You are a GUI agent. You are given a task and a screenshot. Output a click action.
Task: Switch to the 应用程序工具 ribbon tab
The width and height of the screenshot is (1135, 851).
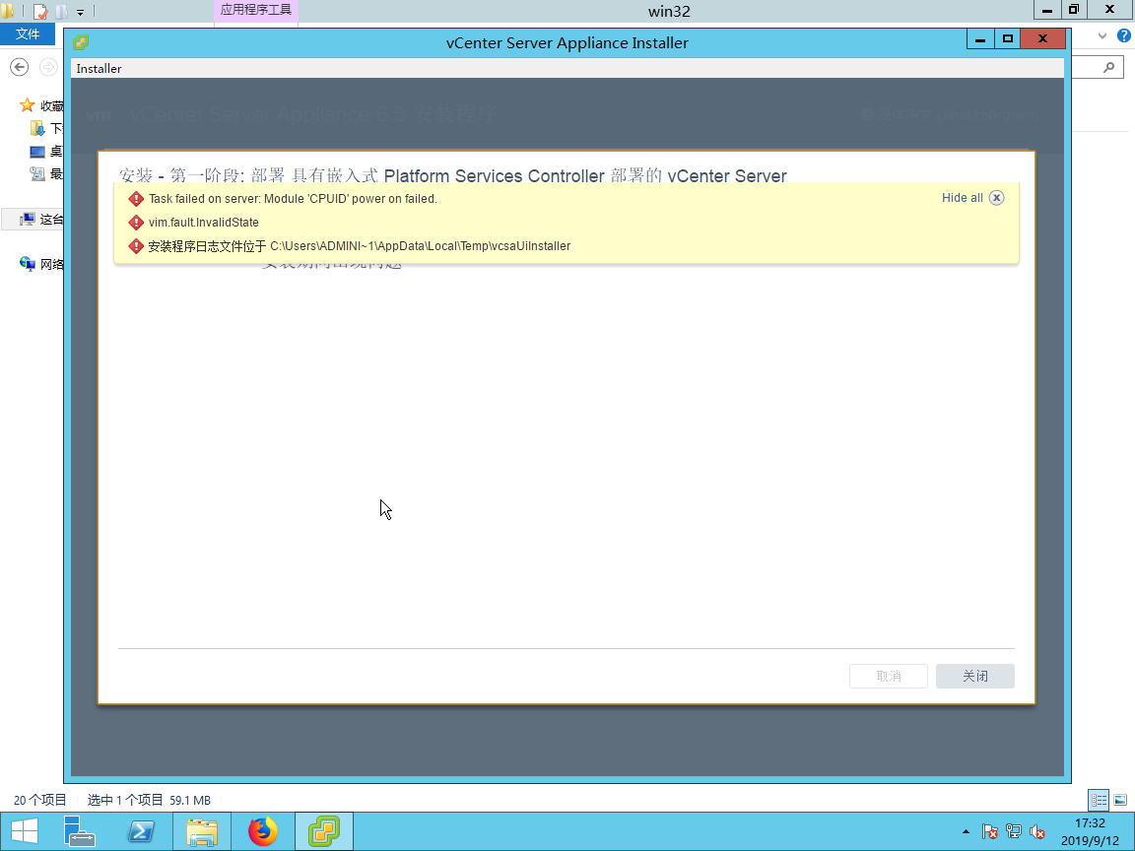(255, 10)
